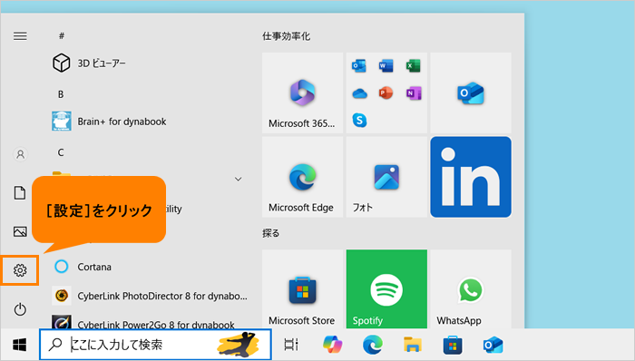This screenshot has width=635, height=361.
Task: Launch Copilot from the taskbar
Action: click(333, 345)
